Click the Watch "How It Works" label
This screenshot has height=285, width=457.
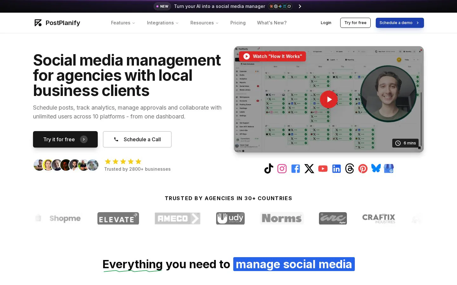point(272,56)
